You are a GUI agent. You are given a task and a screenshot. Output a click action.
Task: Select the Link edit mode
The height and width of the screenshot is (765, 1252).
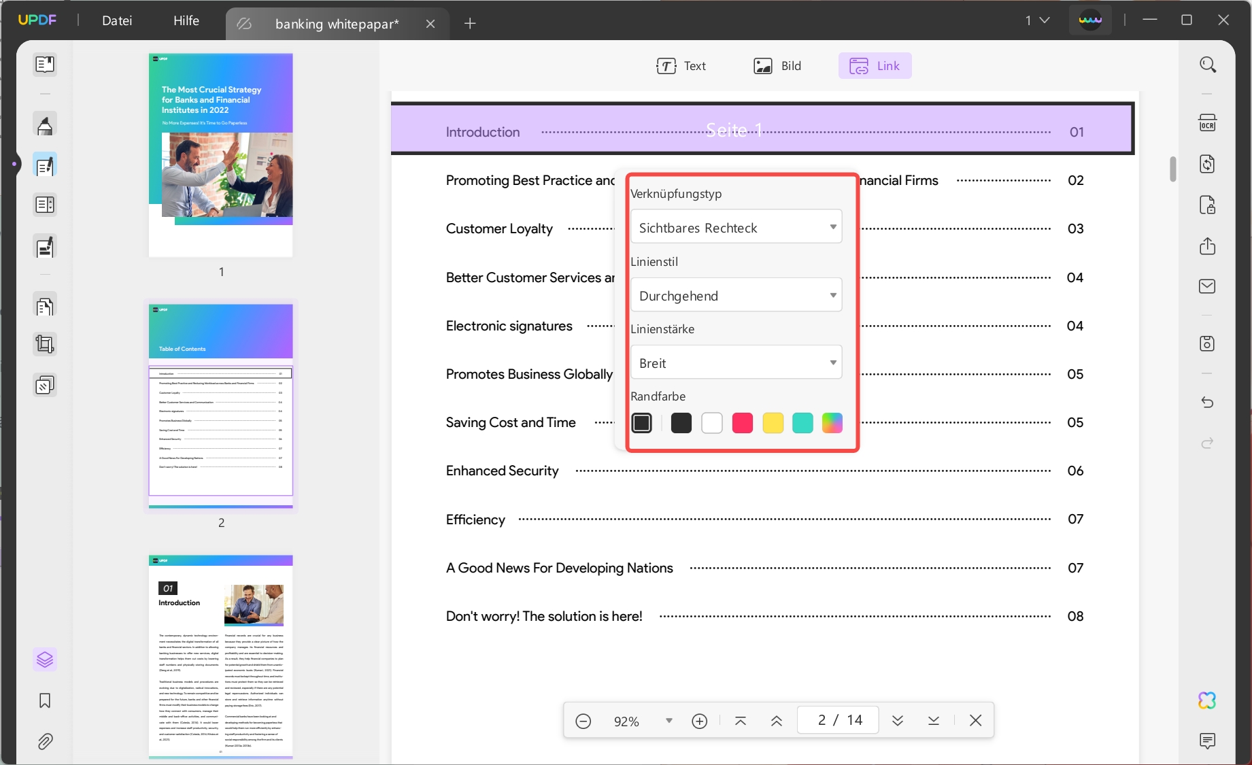[x=875, y=66]
